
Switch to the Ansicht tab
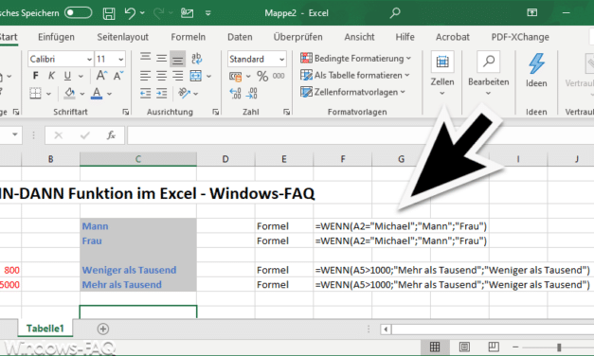[x=359, y=37]
